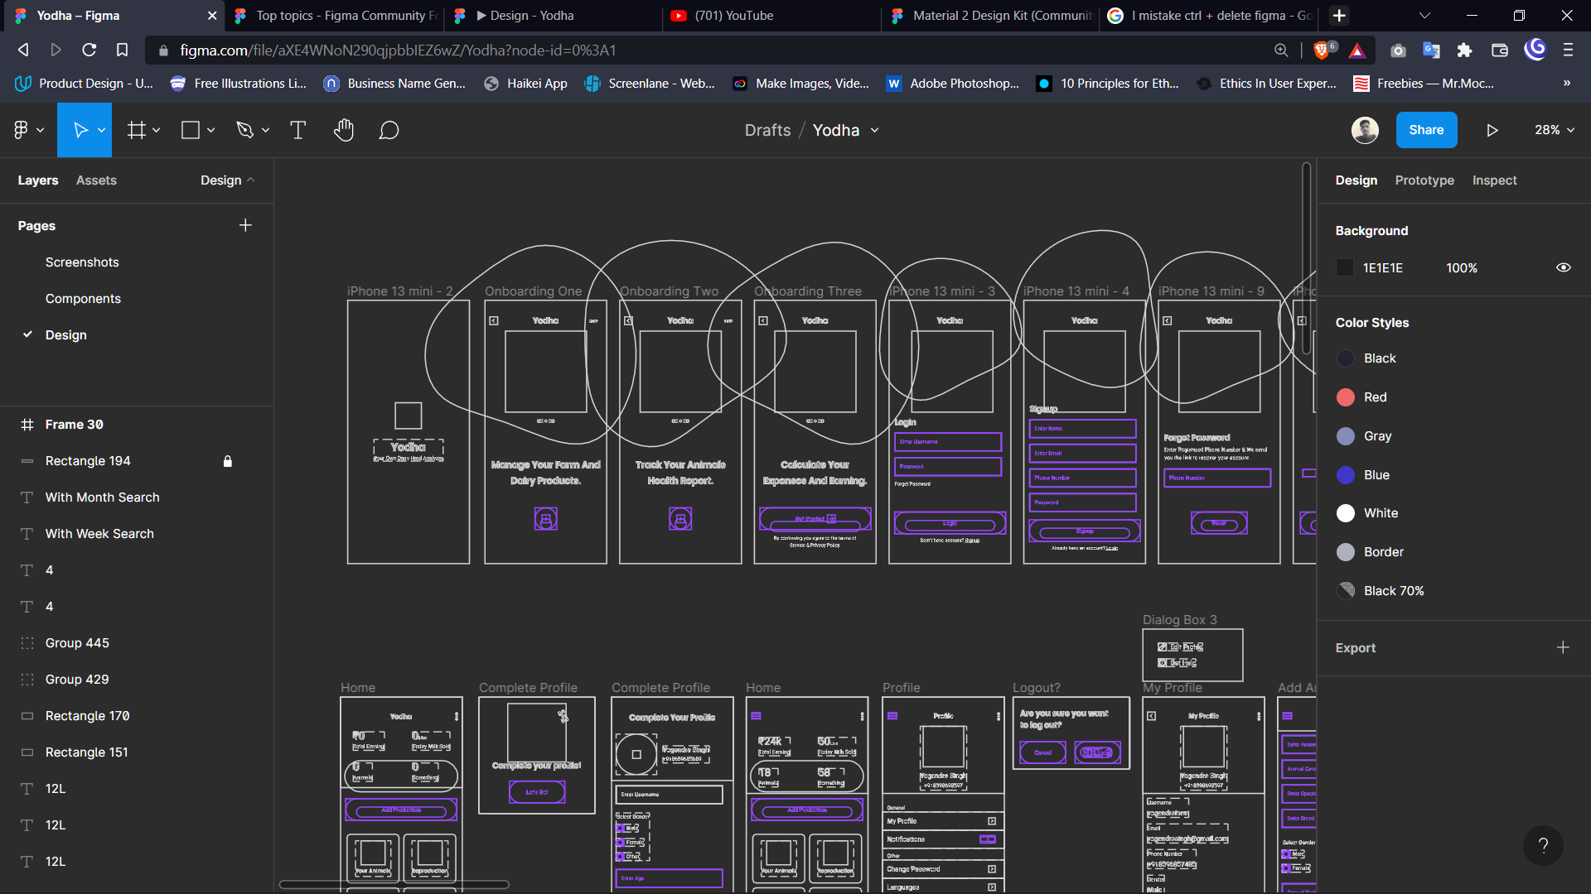Select the Onboarding One frame label
1591x894 pixels.
point(533,291)
